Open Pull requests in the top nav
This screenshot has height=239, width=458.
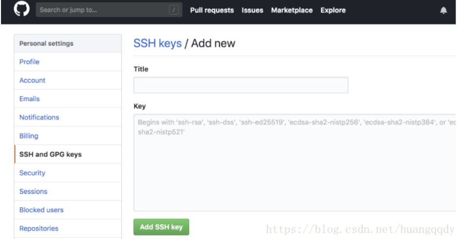212,10
